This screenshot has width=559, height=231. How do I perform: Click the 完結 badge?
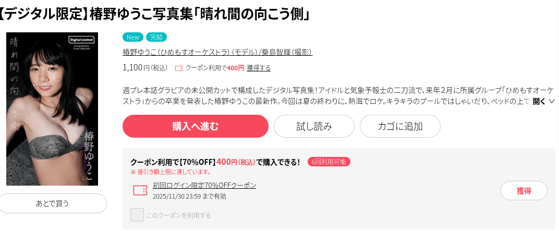point(156,37)
